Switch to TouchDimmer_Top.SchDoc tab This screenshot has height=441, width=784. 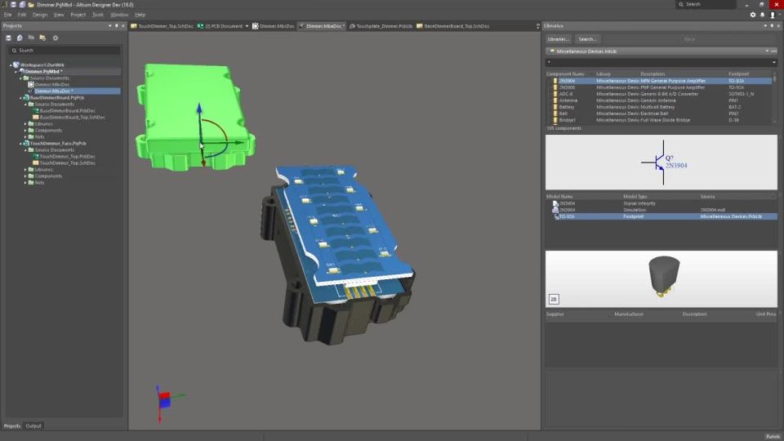(162, 26)
